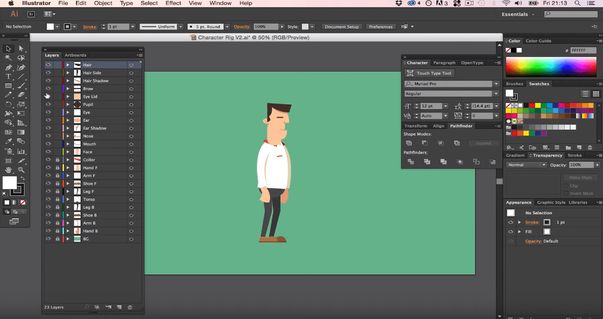Pick the Paintbrush tool

21,86
